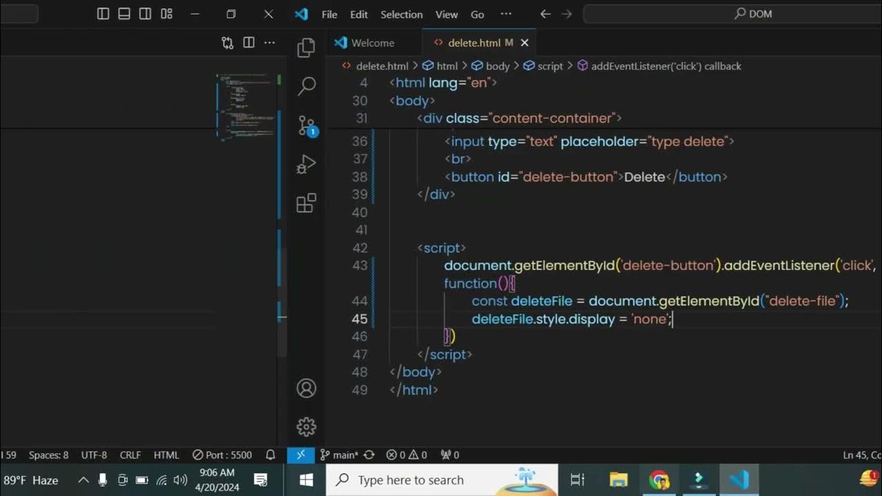Click line number 45 in gutter
882x496 pixels.
[x=359, y=319]
